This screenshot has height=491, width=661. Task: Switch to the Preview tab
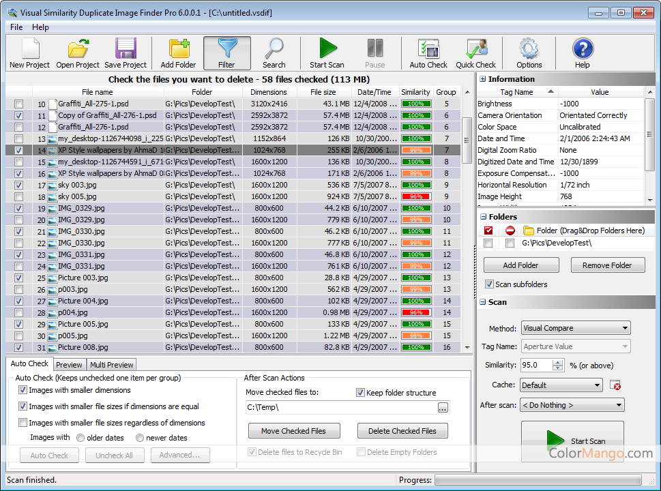point(69,365)
